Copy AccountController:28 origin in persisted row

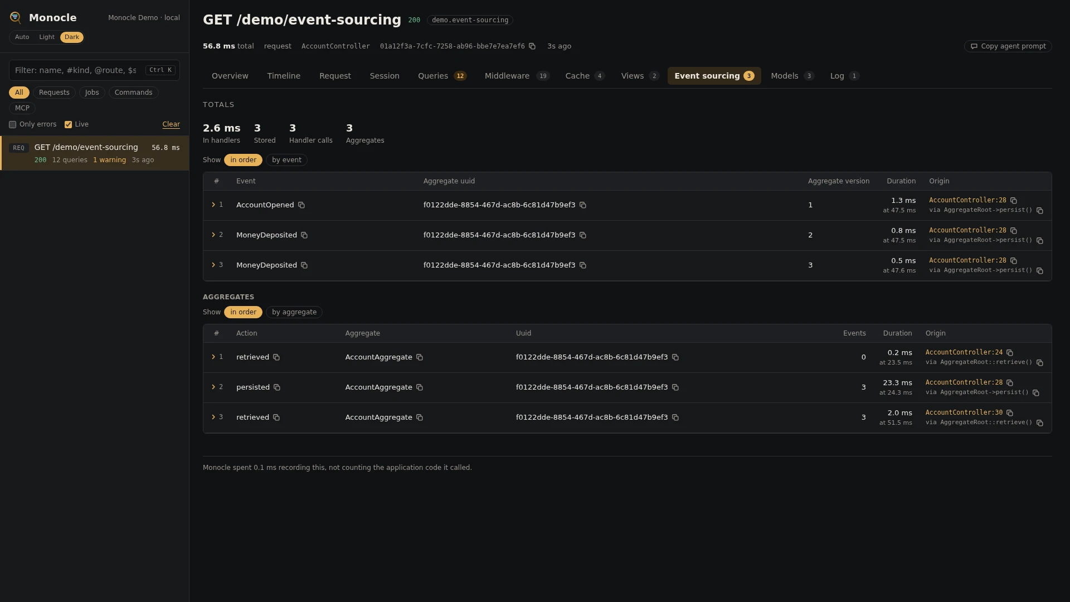1010,383
